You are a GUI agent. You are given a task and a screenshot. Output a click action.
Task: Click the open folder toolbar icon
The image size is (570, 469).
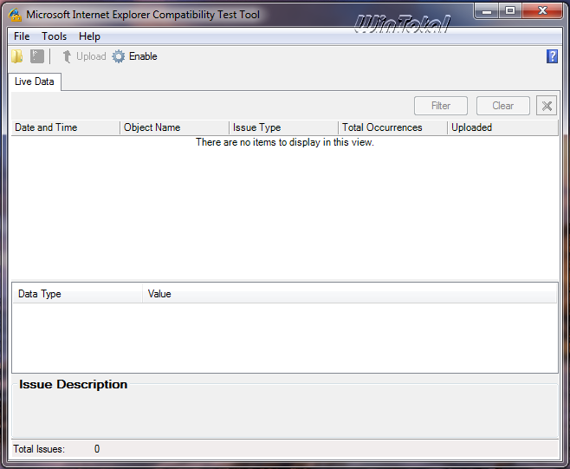tap(17, 56)
